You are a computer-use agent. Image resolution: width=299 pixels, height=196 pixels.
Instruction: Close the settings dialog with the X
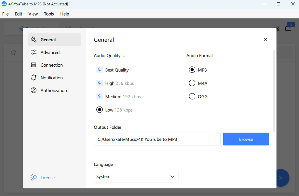pos(266,39)
